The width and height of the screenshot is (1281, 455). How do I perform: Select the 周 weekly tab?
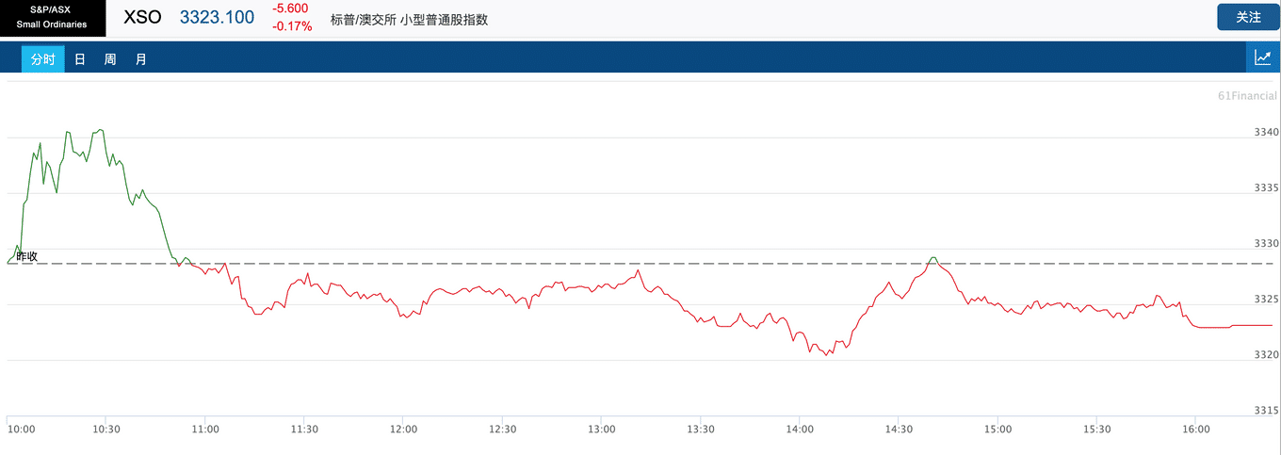[110, 58]
